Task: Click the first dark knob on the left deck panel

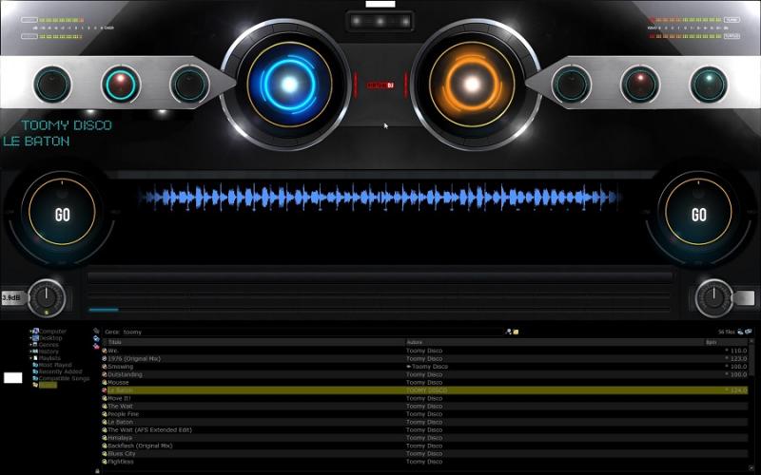Action: click(52, 85)
